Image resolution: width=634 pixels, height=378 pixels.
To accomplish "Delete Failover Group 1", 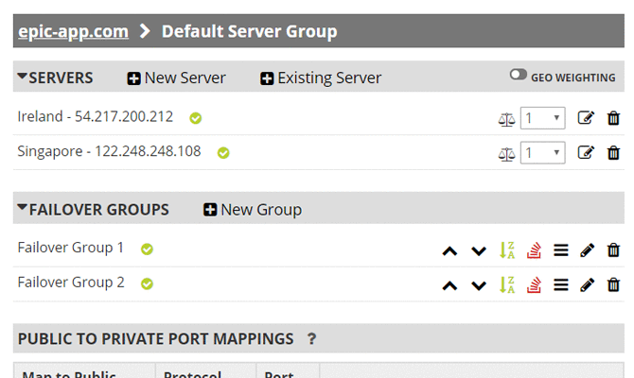I will click(613, 250).
